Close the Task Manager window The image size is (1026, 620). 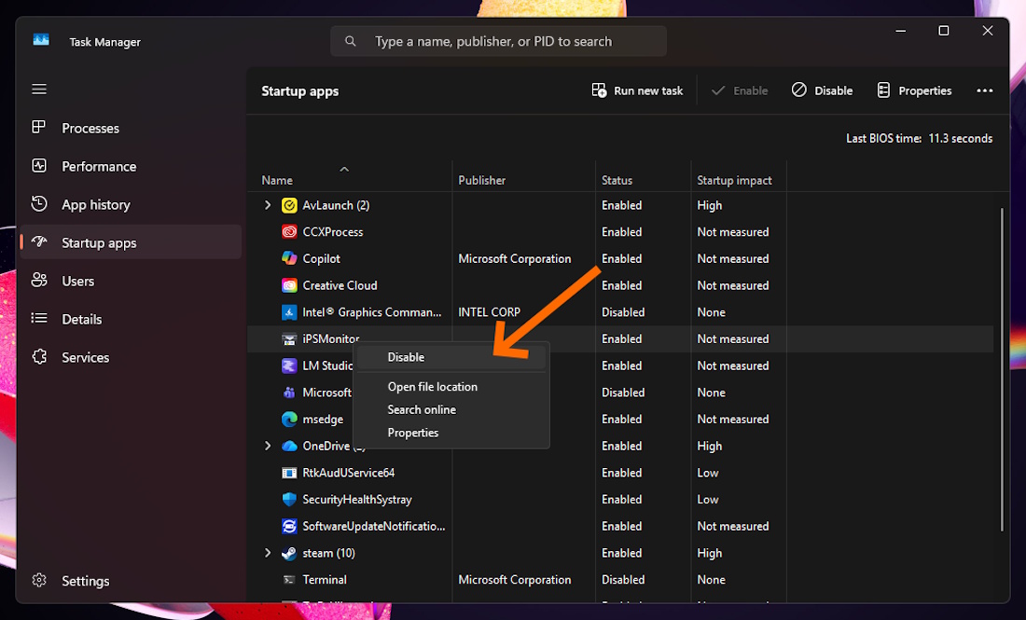(x=988, y=31)
